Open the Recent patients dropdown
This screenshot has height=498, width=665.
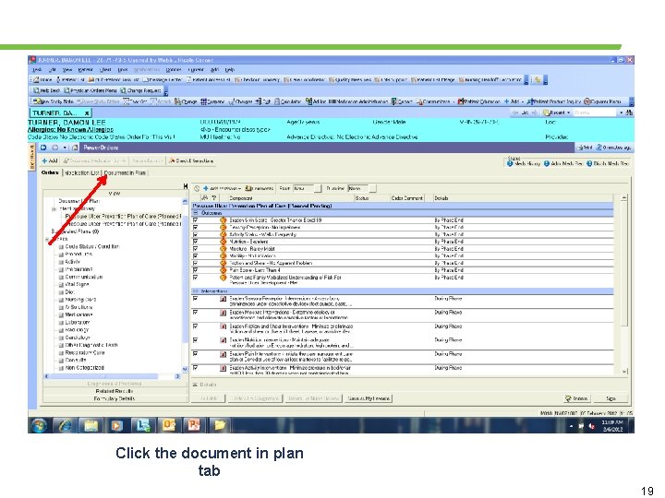[x=569, y=113]
